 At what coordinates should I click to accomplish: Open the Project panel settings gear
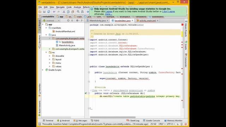click(77, 20)
